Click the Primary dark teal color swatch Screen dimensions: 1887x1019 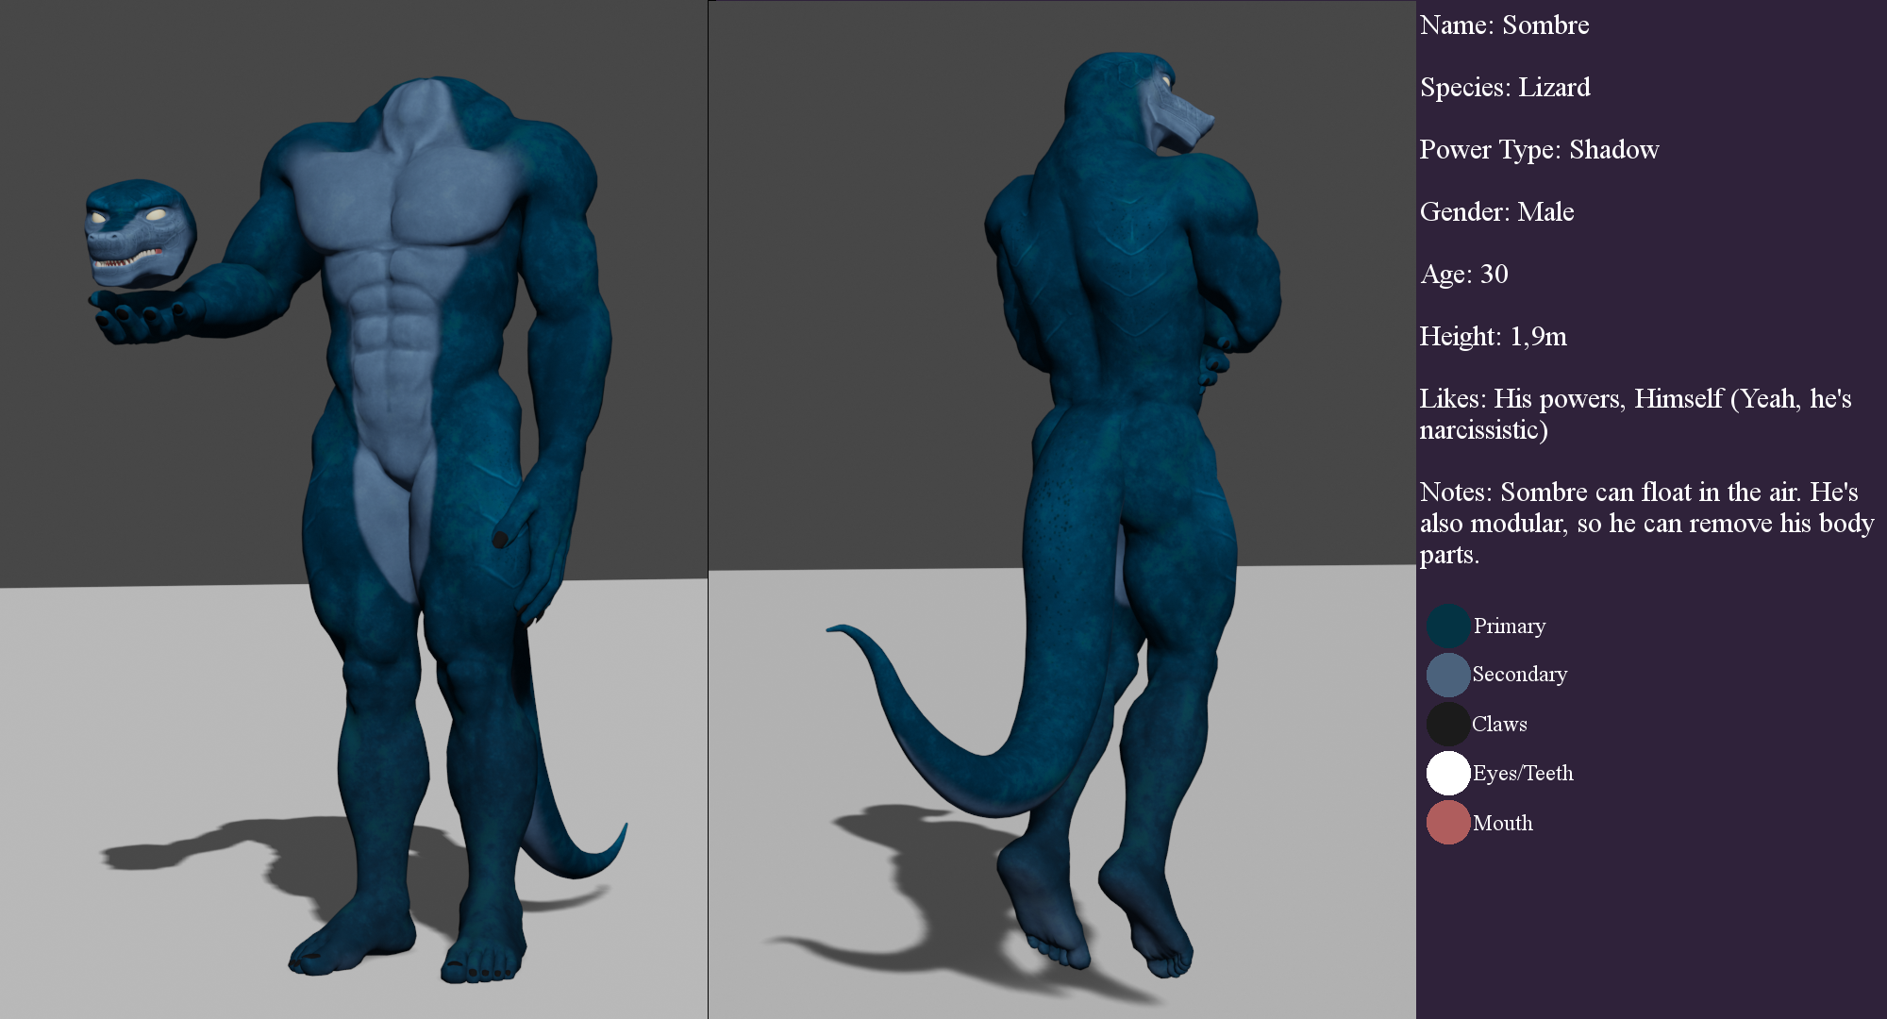[x=1448, y=626]
